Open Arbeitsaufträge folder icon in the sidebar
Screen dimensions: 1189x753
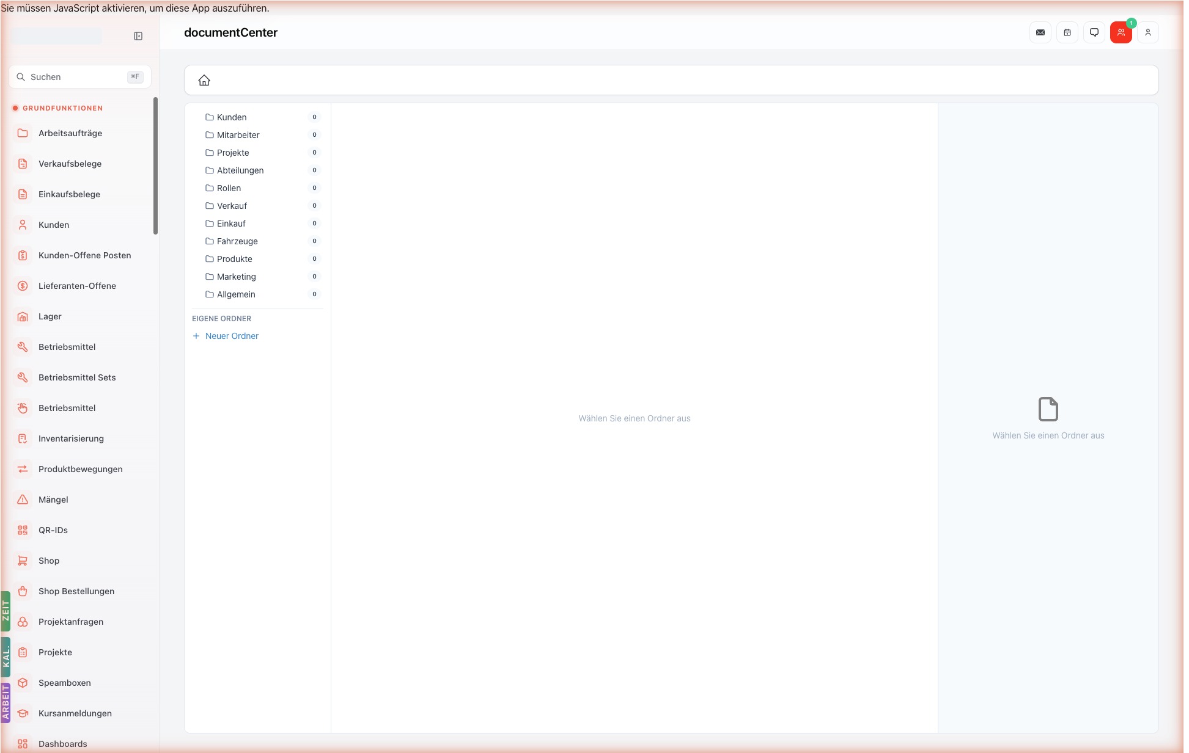coord(23,133)
